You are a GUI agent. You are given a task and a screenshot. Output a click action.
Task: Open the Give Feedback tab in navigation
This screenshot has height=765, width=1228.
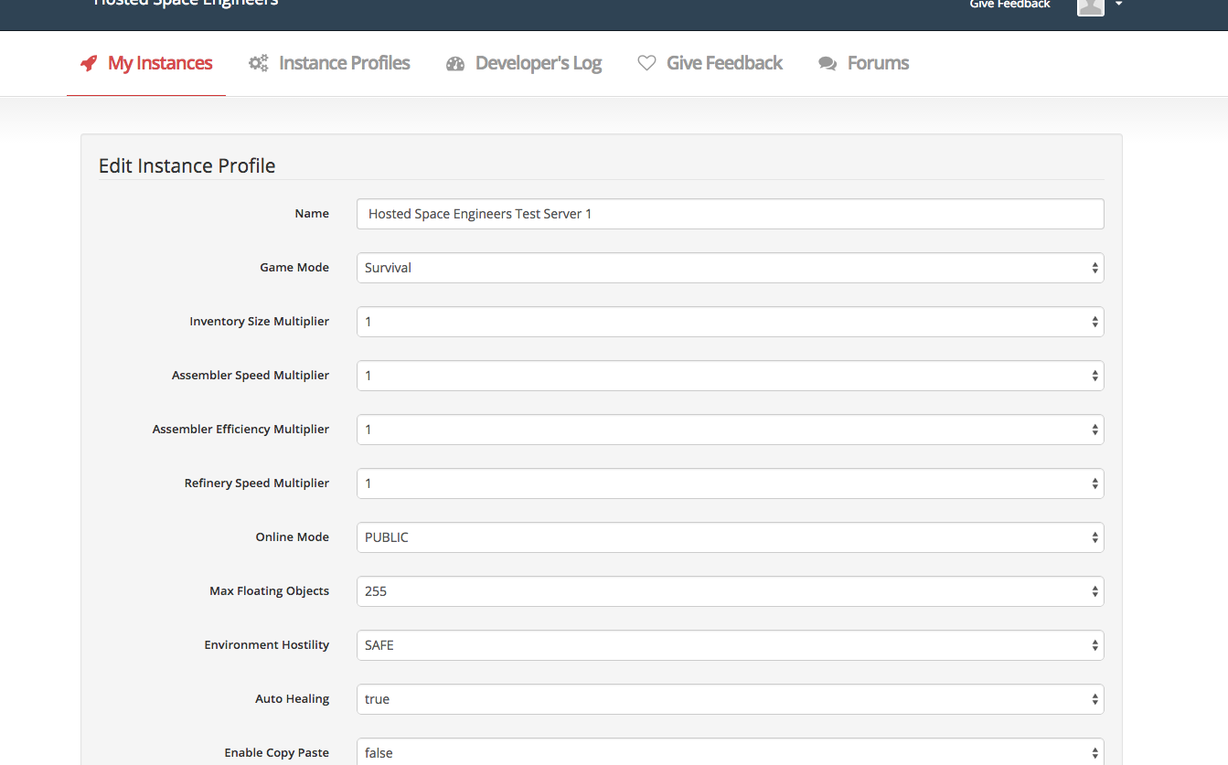(710, 63)
